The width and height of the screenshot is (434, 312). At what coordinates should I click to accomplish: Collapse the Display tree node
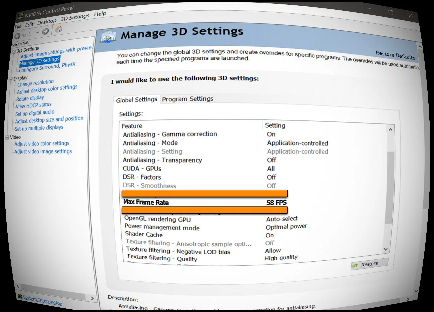(x=10, y=79)
